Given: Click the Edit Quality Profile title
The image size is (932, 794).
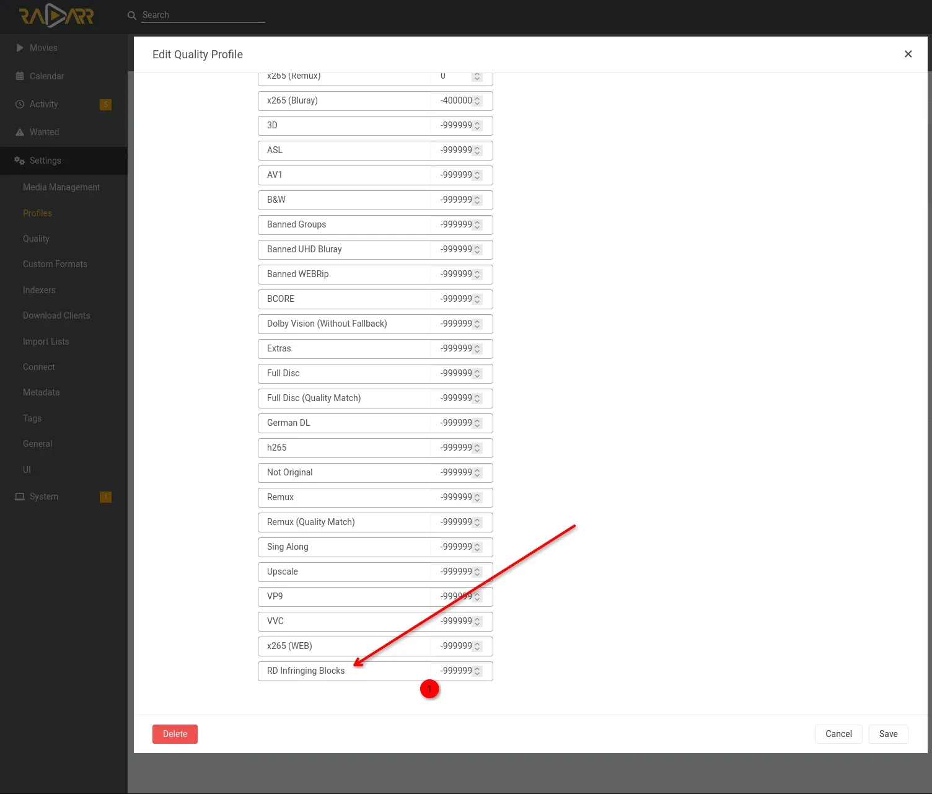Looking at the screenshot, I should pyautogui.click(x=198, y=55).
